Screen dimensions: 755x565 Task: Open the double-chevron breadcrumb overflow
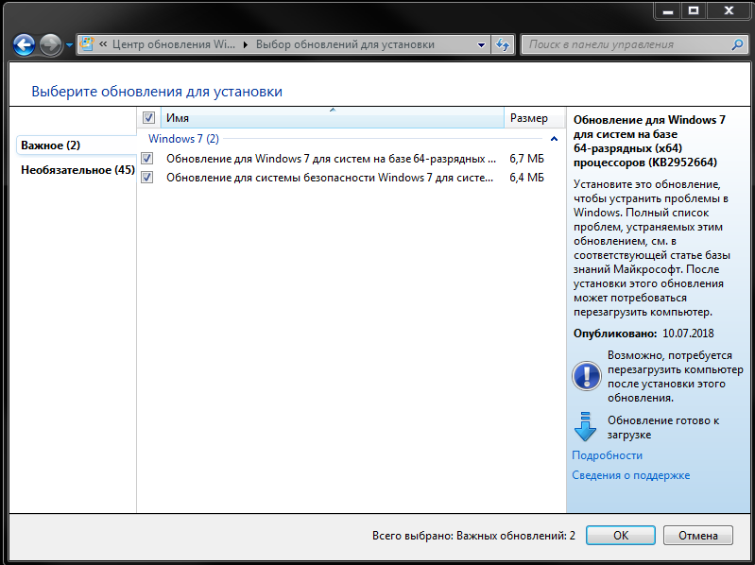103,44
